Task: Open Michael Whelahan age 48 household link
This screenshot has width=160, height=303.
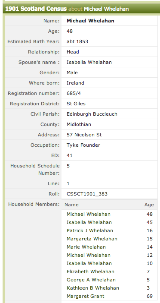Action: click(89, 214)
